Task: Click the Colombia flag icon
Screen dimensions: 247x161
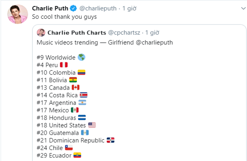Action: tap(81, 72)
